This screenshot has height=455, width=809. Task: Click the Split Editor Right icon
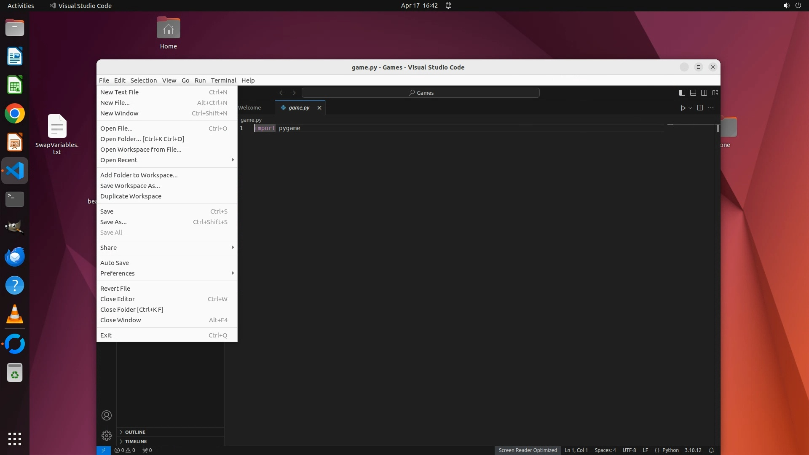tap(700, 108)
